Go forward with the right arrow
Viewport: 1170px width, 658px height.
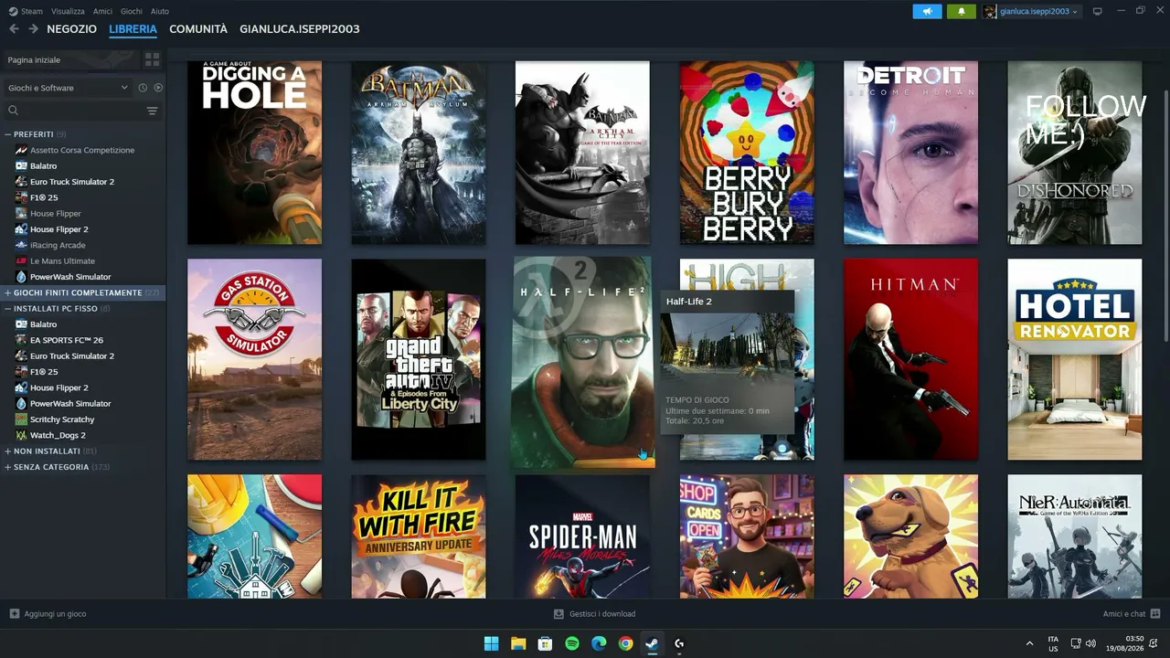(33, 29)
